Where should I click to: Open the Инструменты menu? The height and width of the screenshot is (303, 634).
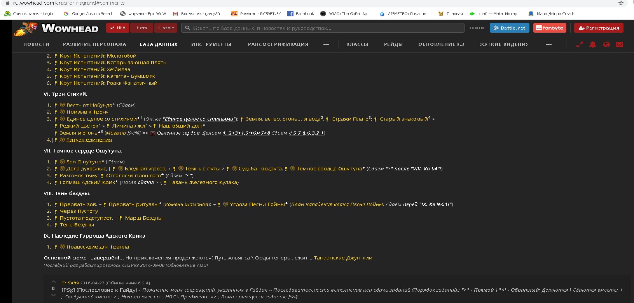(x=211, y=44)
